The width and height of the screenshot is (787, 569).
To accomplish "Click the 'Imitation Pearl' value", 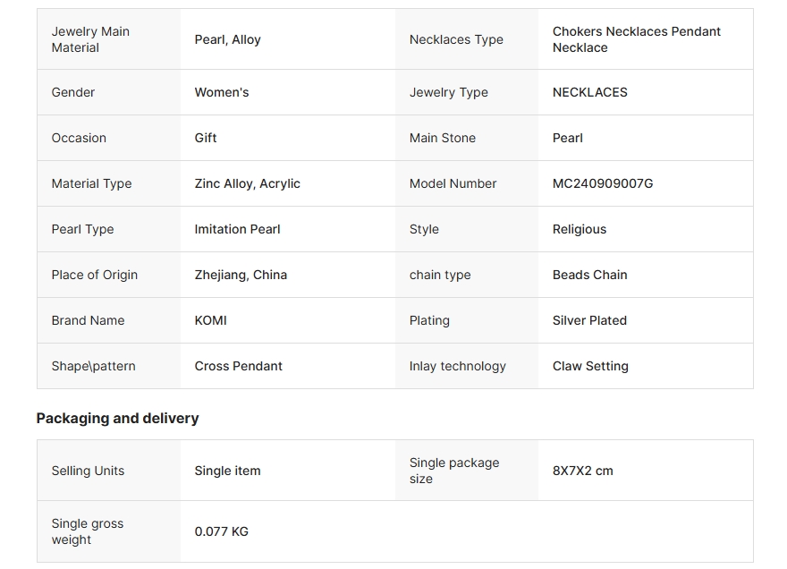I will 237,229.
